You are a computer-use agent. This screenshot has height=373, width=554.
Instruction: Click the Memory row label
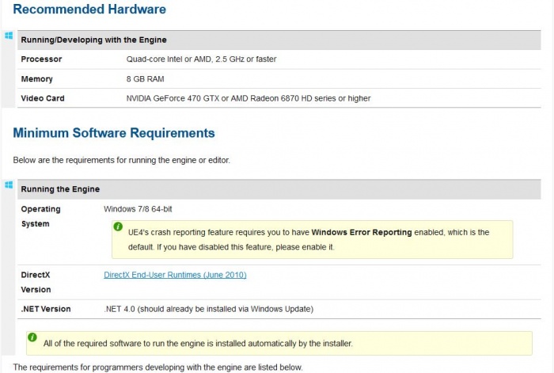tap(37, 79)
